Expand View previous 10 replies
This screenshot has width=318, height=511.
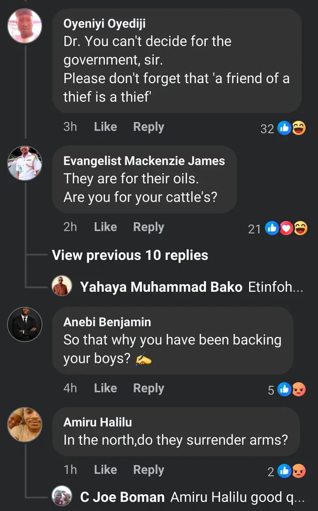[x=130, y=255]
